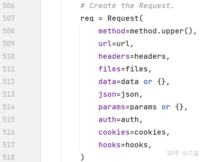Click the files=files argument
204x162 pixels.
pyautogui.click(x=125, y=69)
